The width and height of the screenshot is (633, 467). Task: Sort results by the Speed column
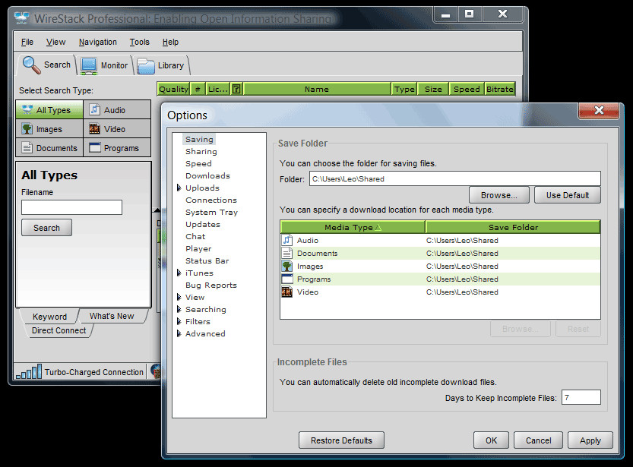[x=467, y=89]
